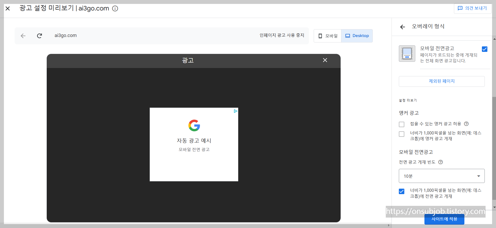Go back from 오버레이 형식 panel
This screenshot has width=496, height=228.
pyautogui.click(x=402, y=27)
